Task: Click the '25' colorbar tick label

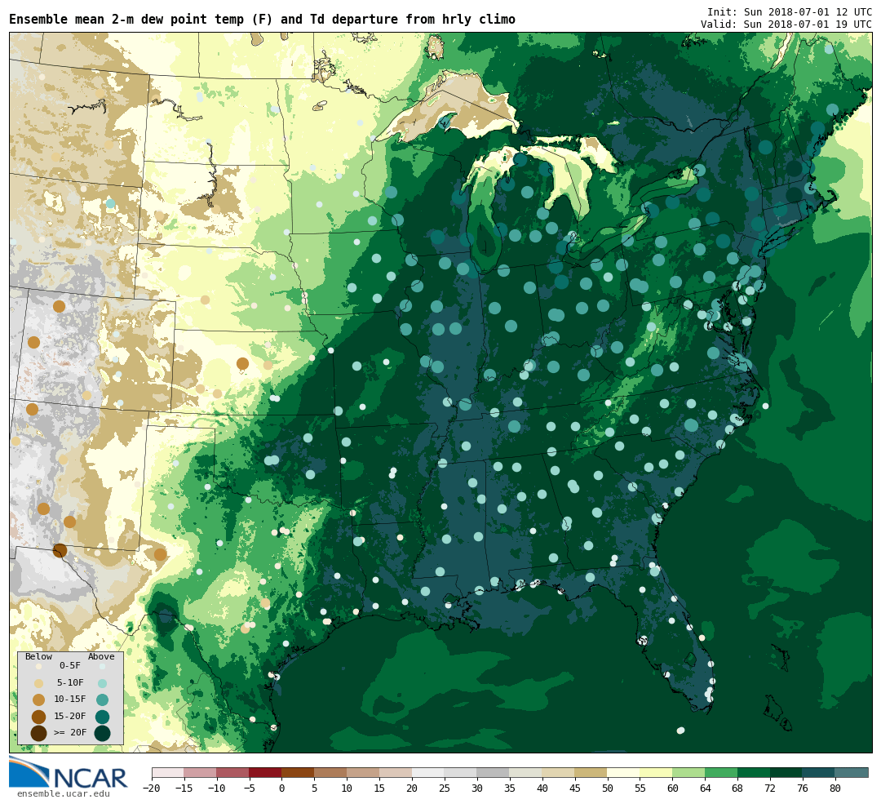Action: pos(445,788)
